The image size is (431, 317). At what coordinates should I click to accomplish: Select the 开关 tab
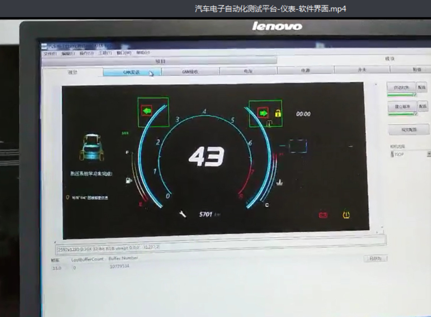coord(362,70)
